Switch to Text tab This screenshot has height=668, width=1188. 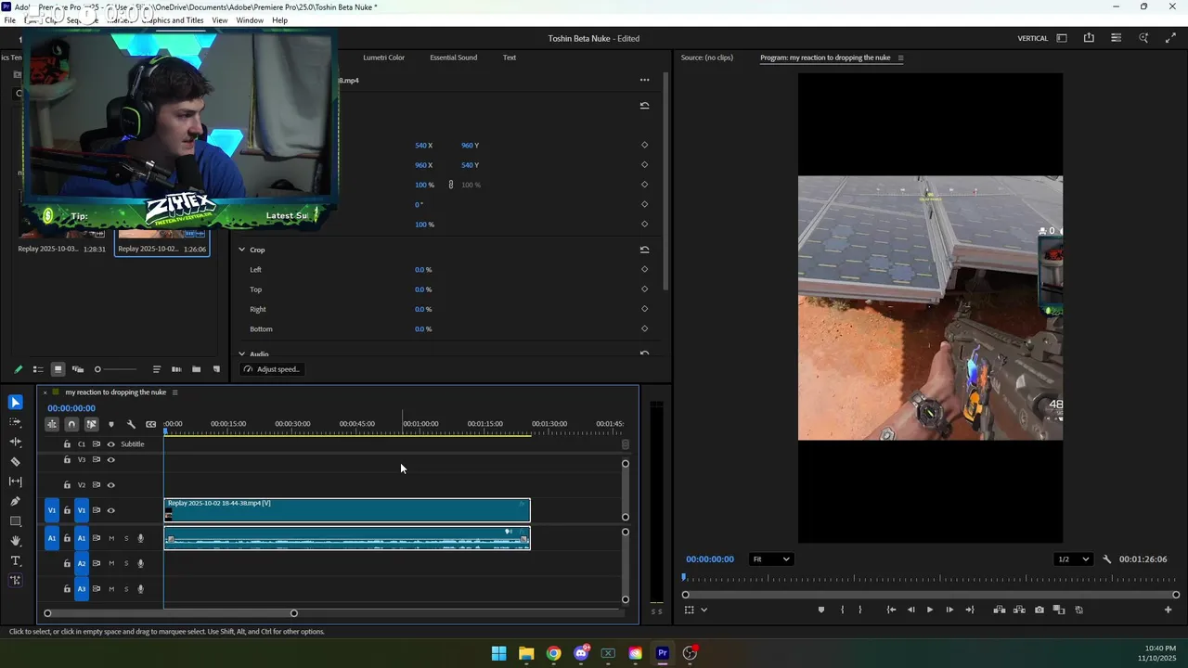[x=510, y=58]
